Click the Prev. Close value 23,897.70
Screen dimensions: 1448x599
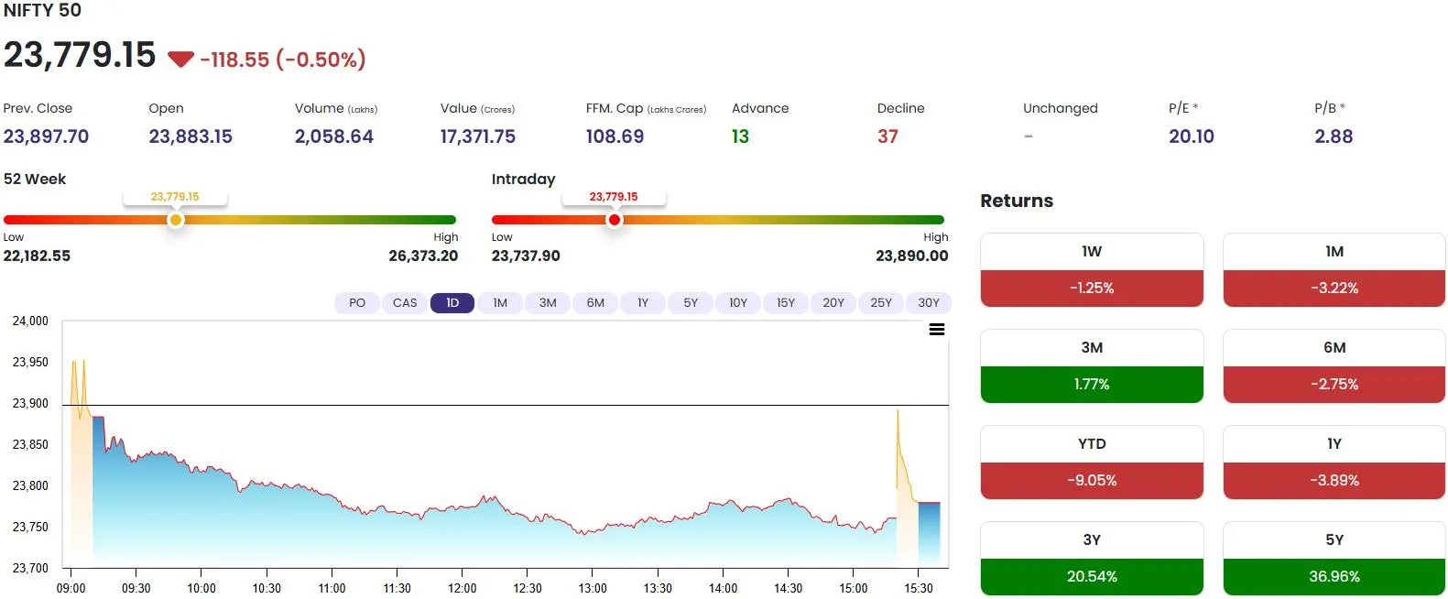(x=46, y=136)
